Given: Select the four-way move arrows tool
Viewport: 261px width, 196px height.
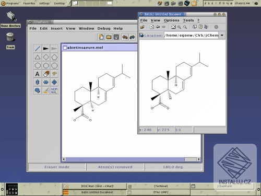Looking at the screenshot, I should (x=54, y=82).
